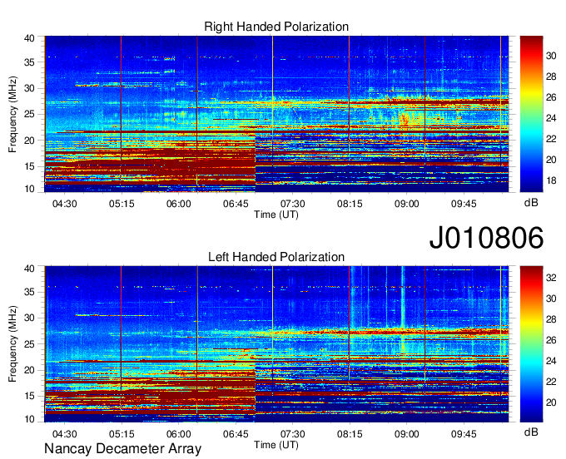Click the 22 dB tick on Left Handed colorbar
This screenshot has width=566, height=459.
(551, 382)
